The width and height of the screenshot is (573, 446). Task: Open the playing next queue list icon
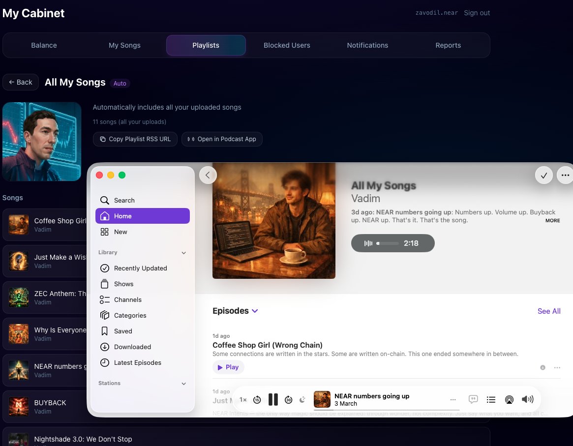pyautogui.click(x=491, y=400)
